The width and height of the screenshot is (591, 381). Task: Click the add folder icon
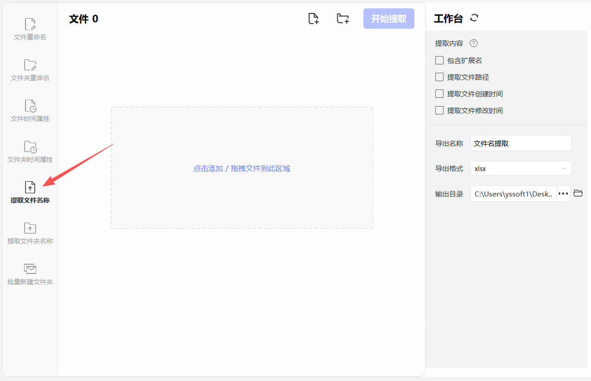tap(343, 19)
